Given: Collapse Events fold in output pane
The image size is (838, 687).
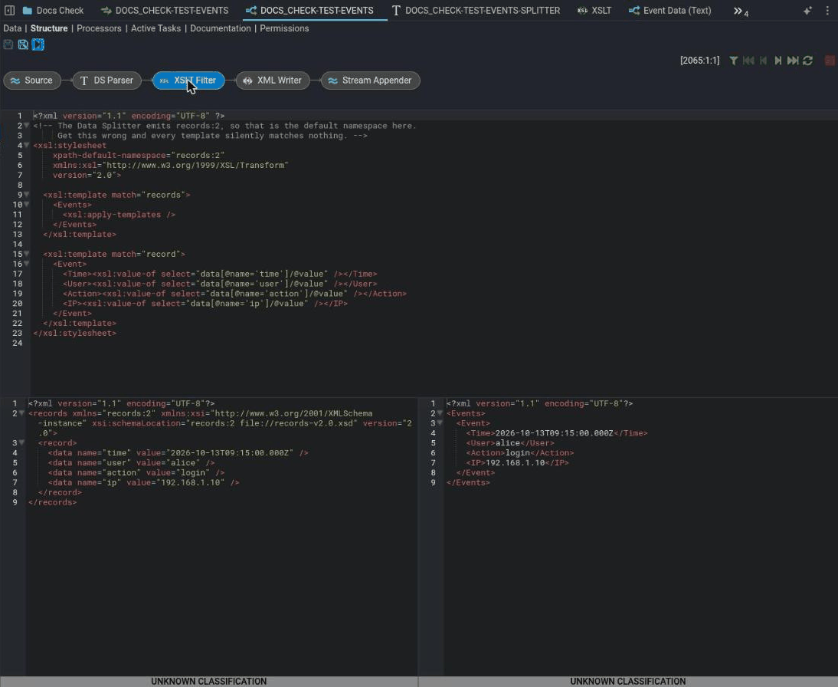Looking at the screenshot, I should coord(440,413).
